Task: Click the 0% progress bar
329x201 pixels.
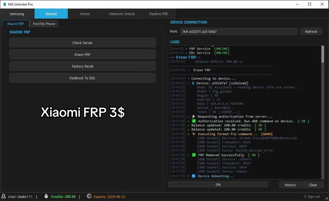Action: tap(218, 185)
